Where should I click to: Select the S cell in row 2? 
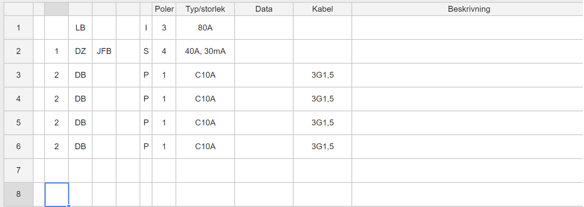tap(146, 51)
